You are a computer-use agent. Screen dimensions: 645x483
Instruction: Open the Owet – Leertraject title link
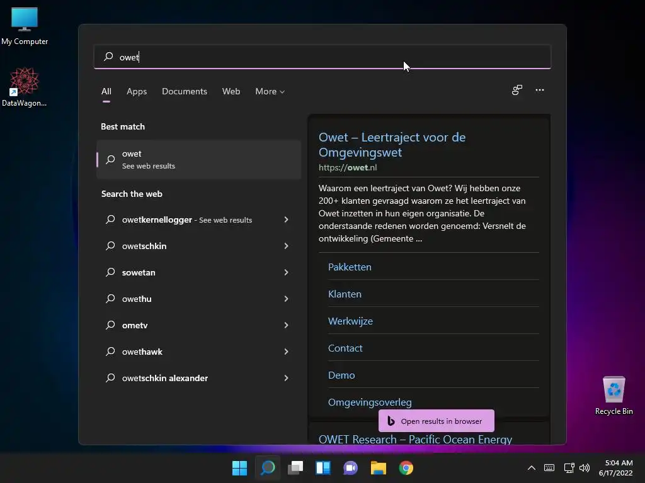point(392,145)
